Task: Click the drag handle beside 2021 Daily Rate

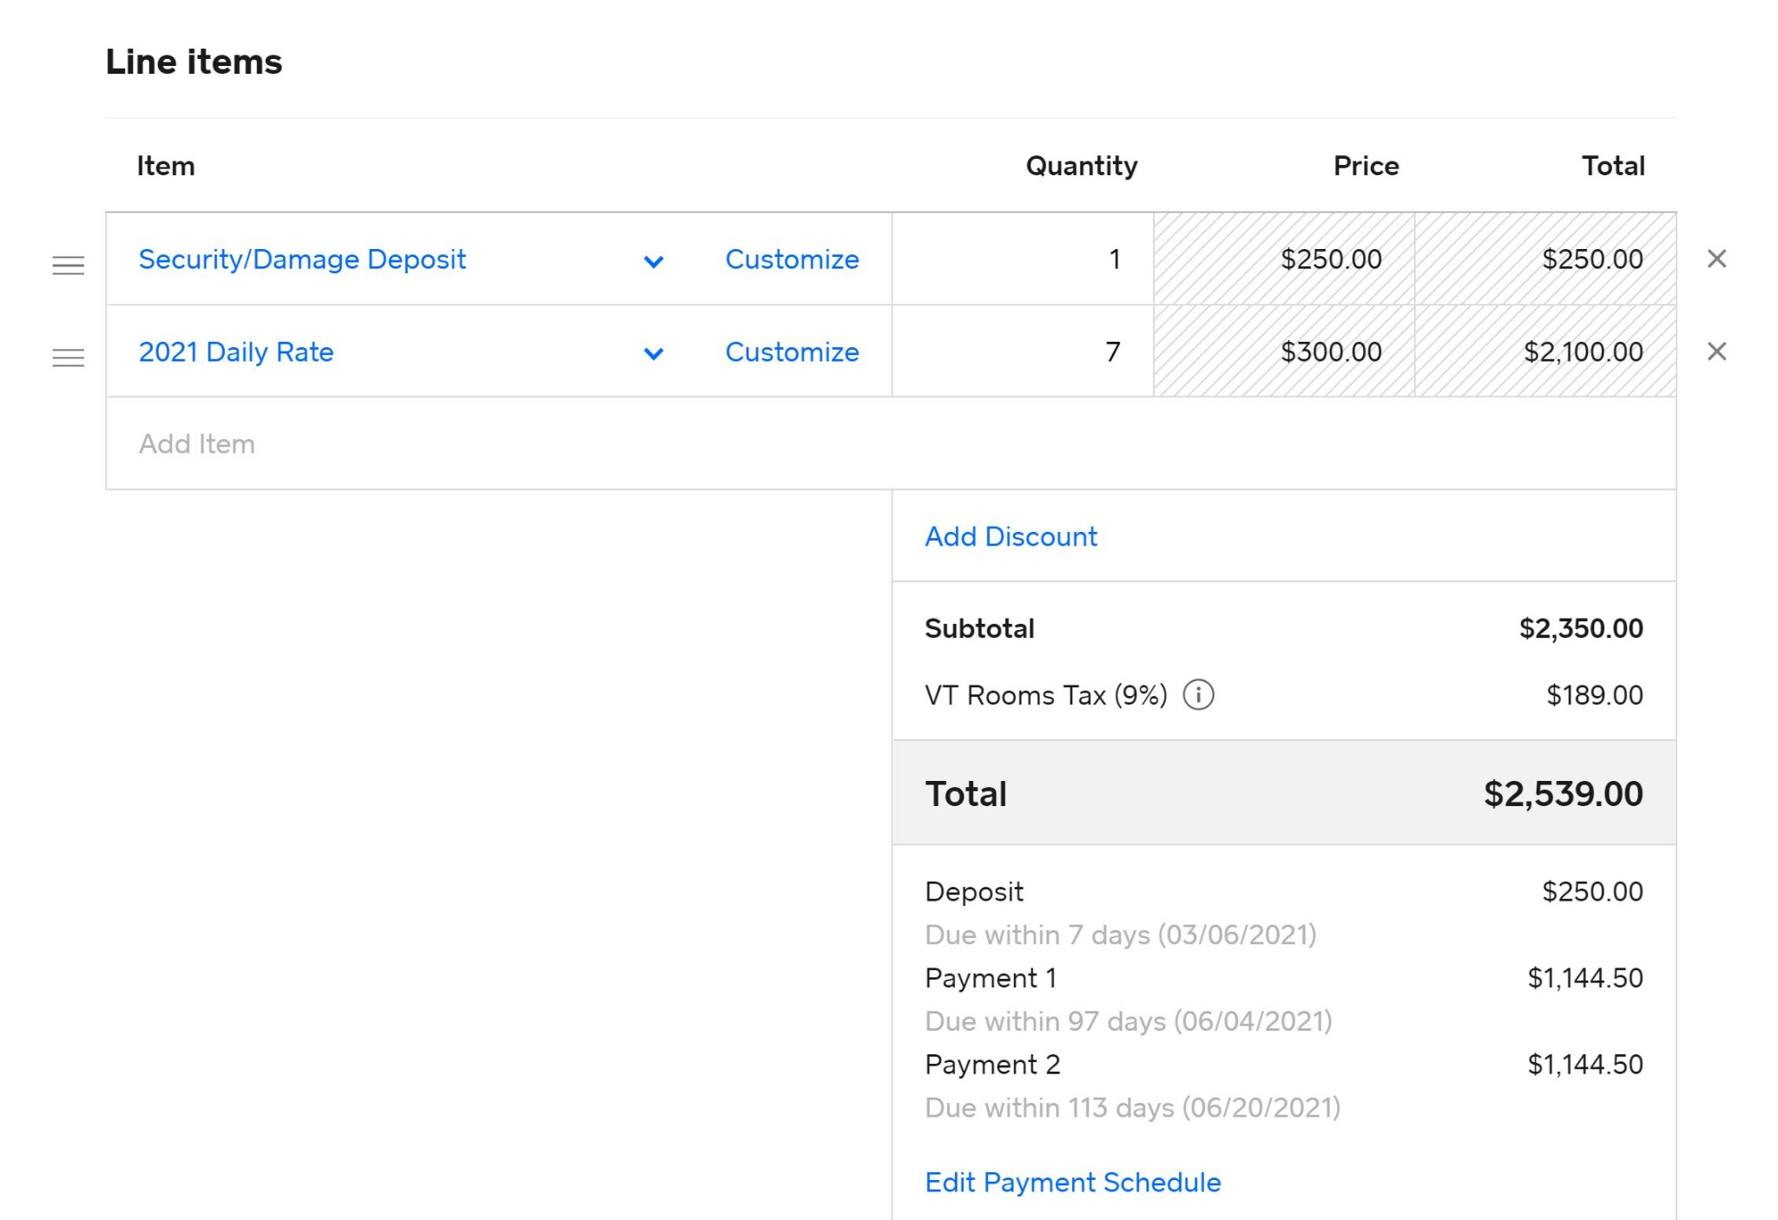Action: (x=69, y=357)
